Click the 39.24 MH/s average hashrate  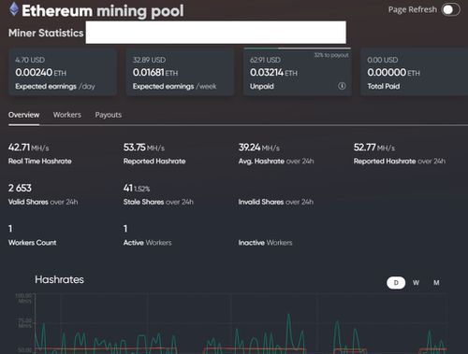(x=259, y=148)
